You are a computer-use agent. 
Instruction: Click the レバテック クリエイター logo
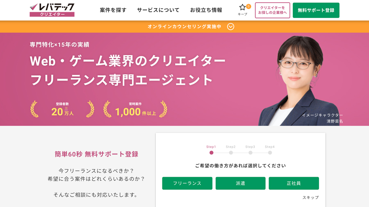click(x=52, y=10)
